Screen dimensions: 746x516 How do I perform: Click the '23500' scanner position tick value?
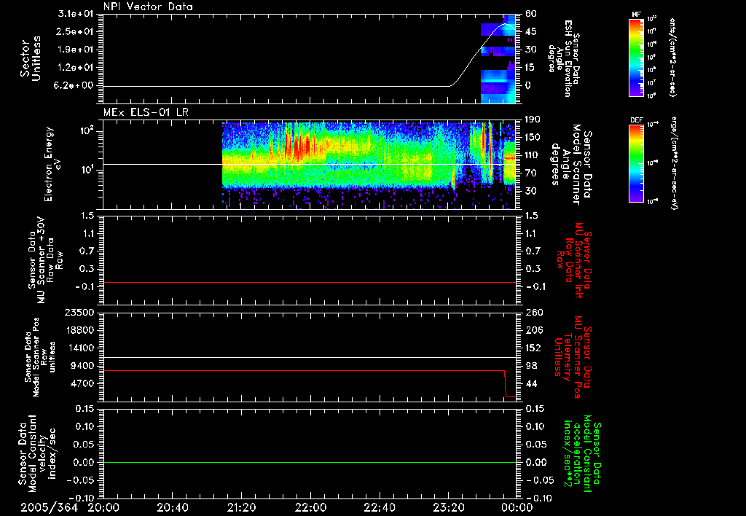click(79, 312)
